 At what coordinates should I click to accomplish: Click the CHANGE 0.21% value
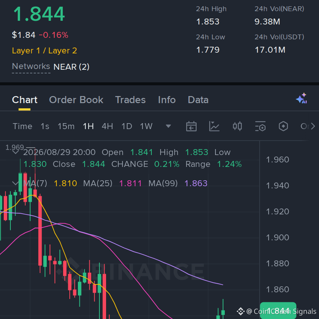pyautogui.click(x=167, y=164)
